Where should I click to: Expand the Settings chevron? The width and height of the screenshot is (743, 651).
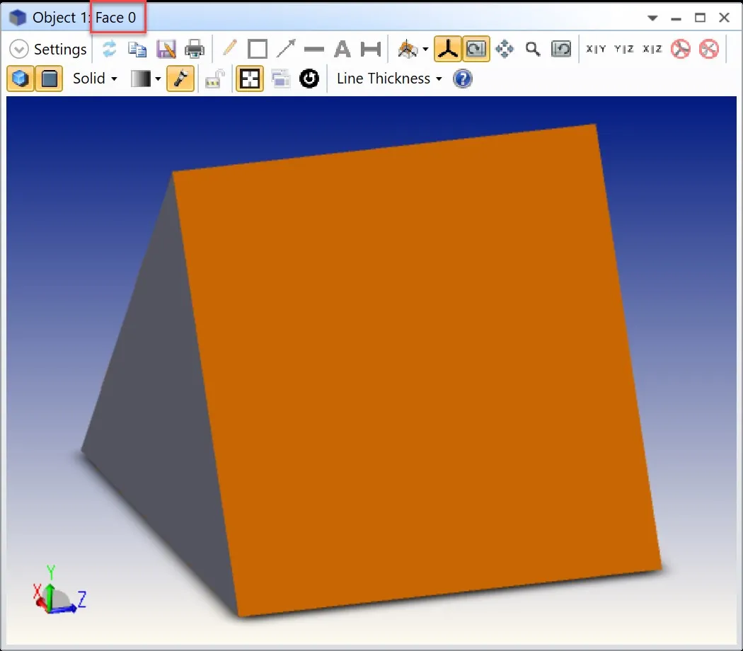tap(21, 50)
